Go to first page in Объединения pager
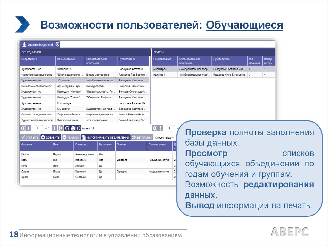This screenshot has height=246, width=328. [23, 128]
